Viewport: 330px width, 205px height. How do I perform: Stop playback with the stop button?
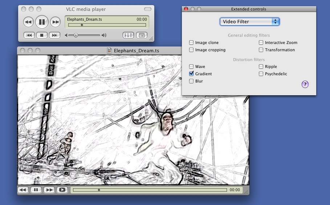42,35
